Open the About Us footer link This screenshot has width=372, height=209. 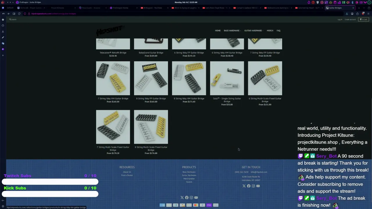[x=127, y=172]
